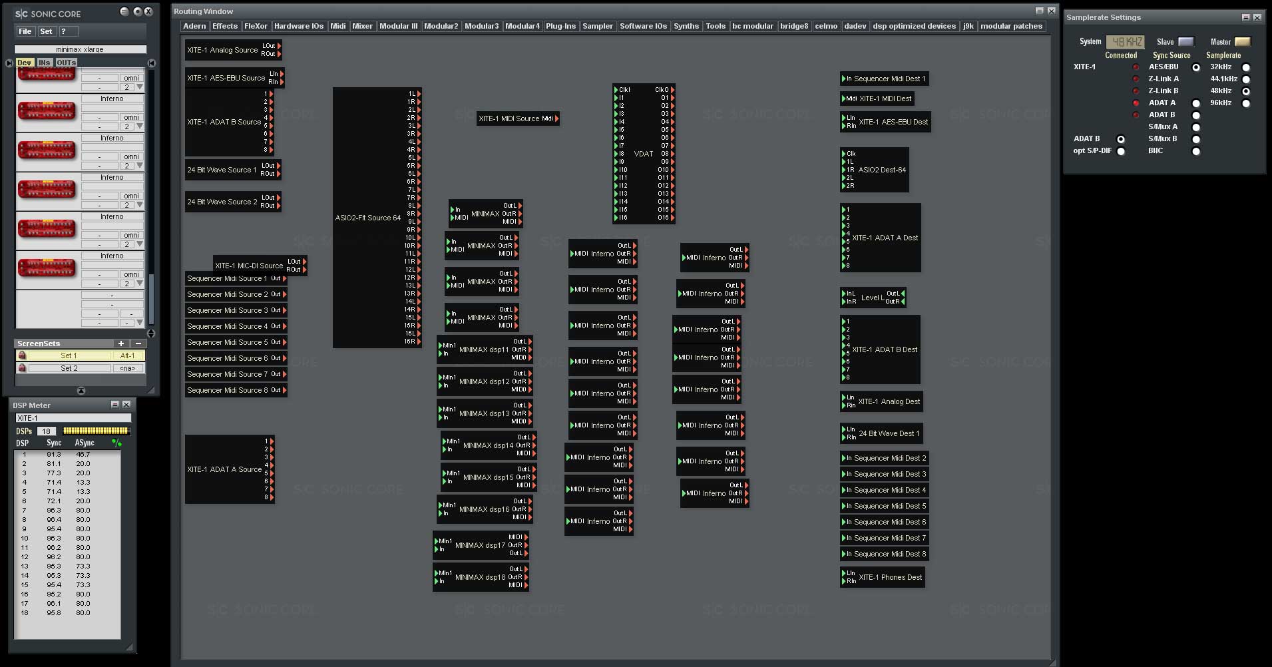Click the MIn1 port of MINIMAX dsp18

click(x=436, y=573)
